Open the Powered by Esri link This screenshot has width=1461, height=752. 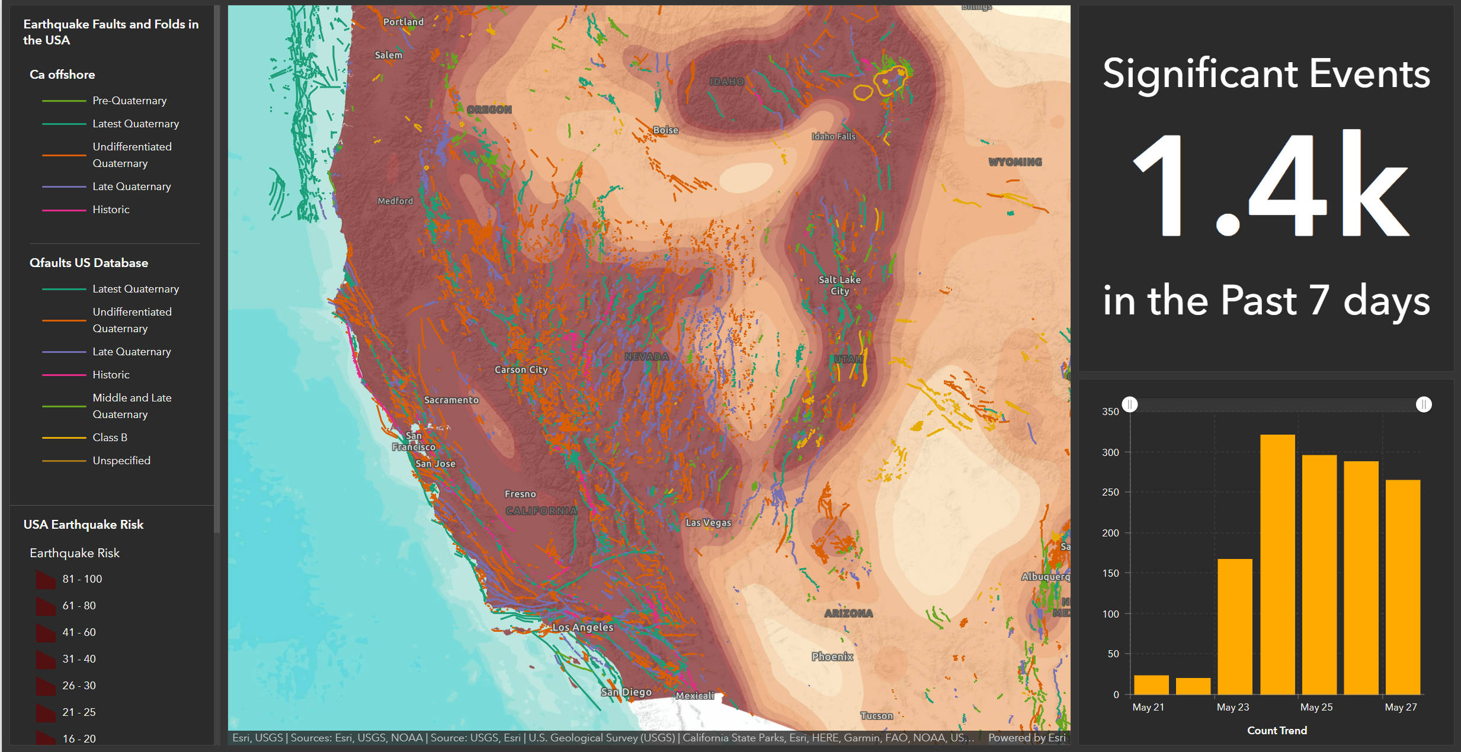point(1026,738)
